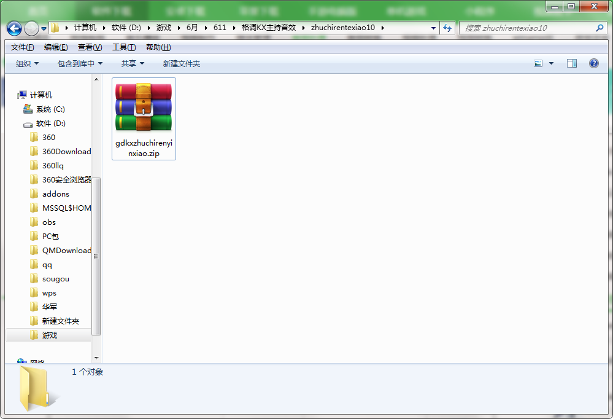Select the folder icon in address bar

[55, 28]
